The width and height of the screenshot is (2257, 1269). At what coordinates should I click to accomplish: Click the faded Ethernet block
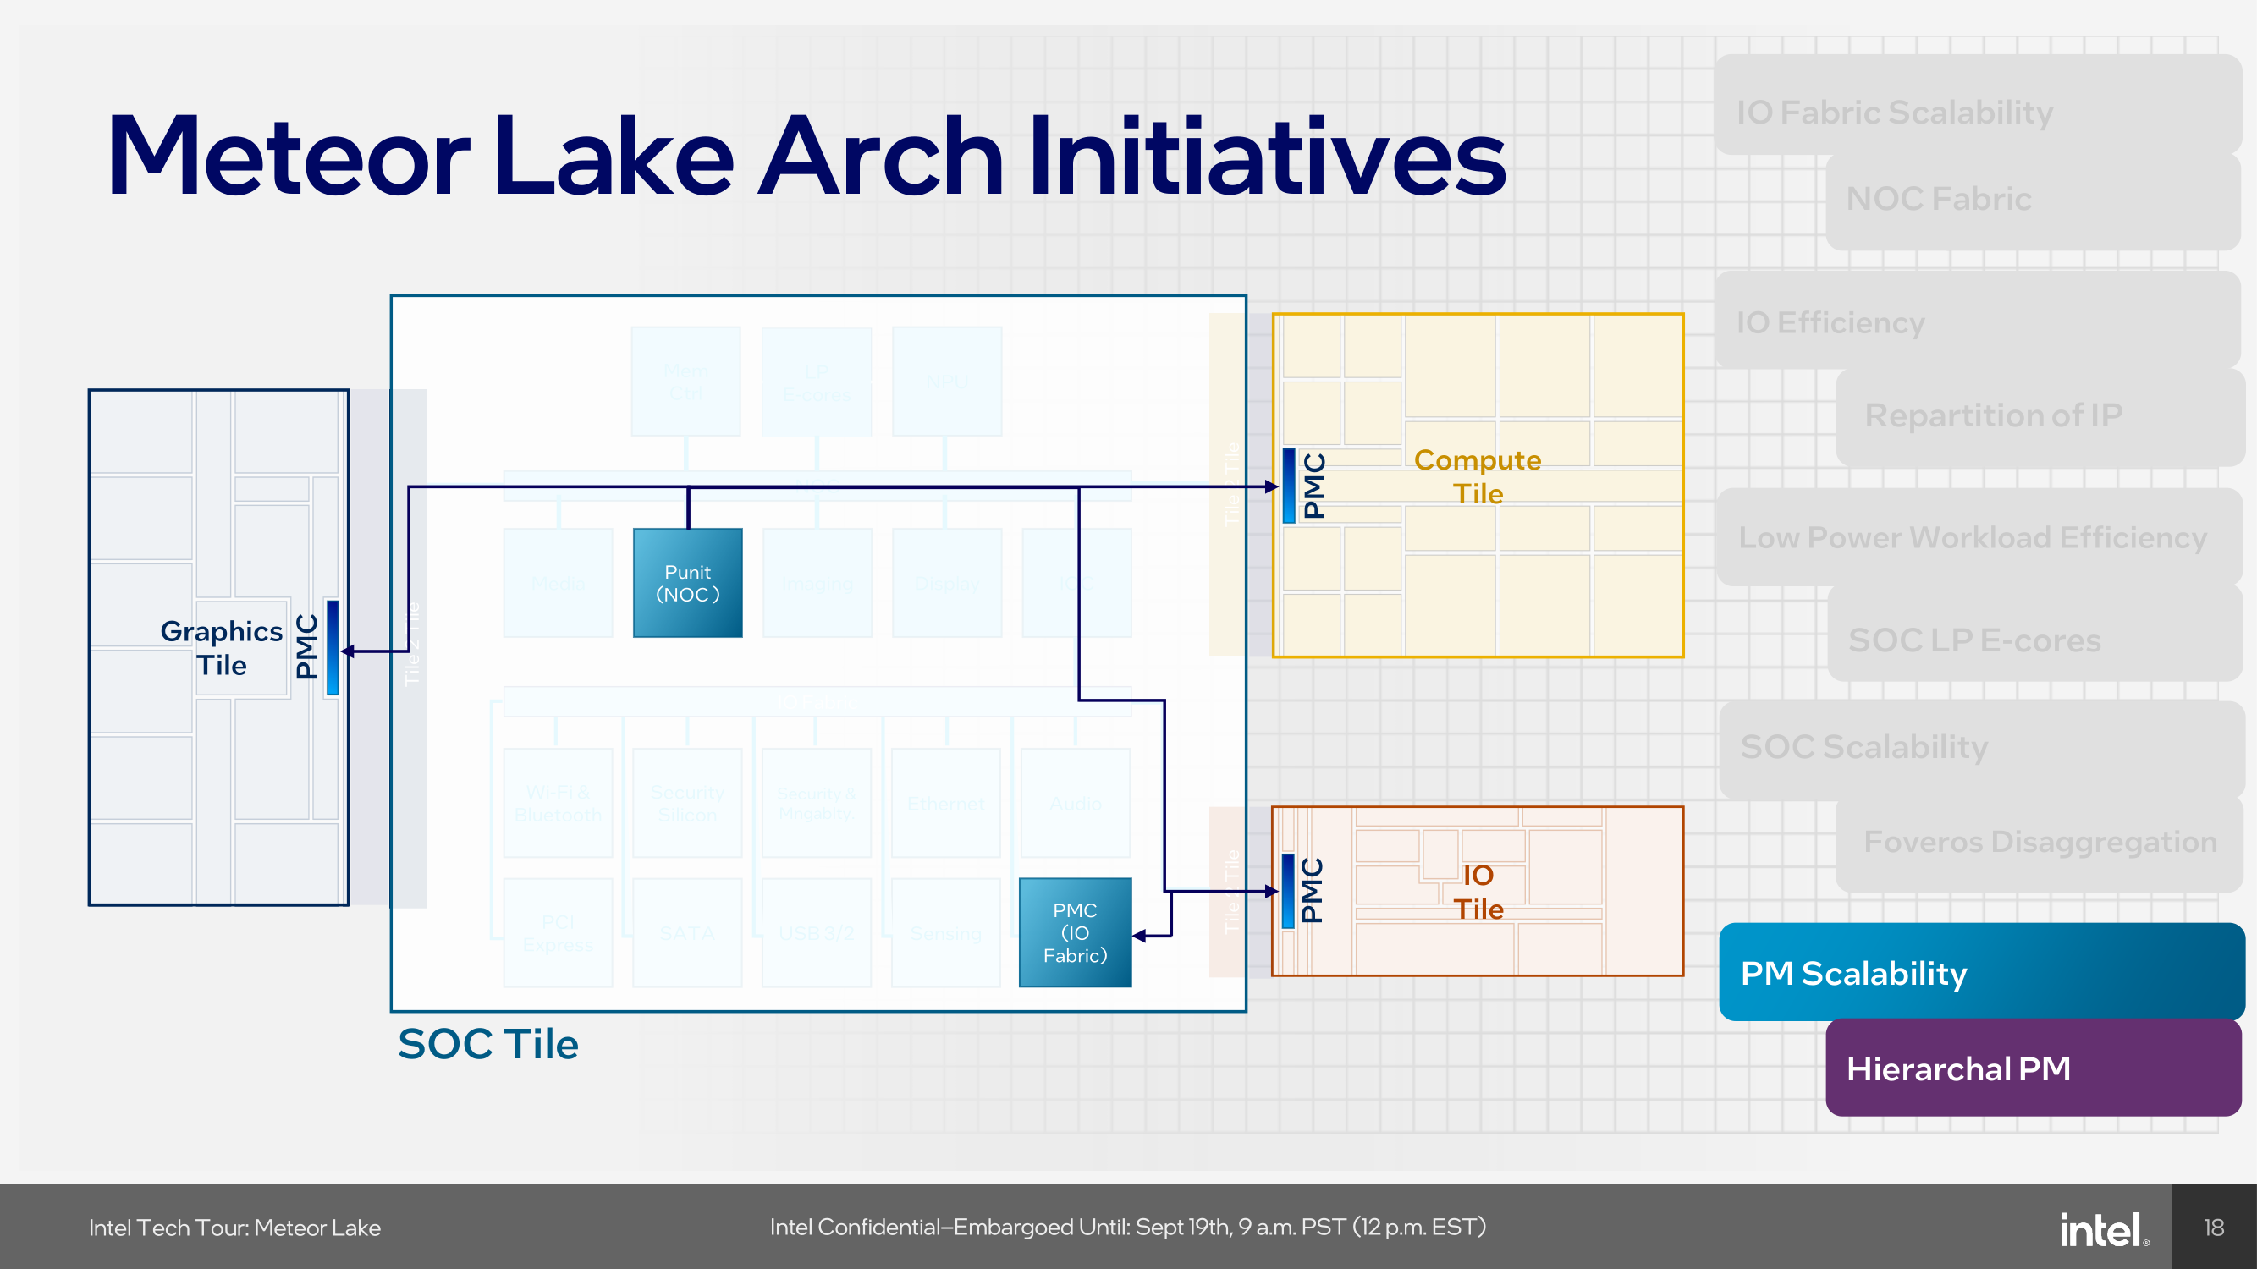pos(946,803)
